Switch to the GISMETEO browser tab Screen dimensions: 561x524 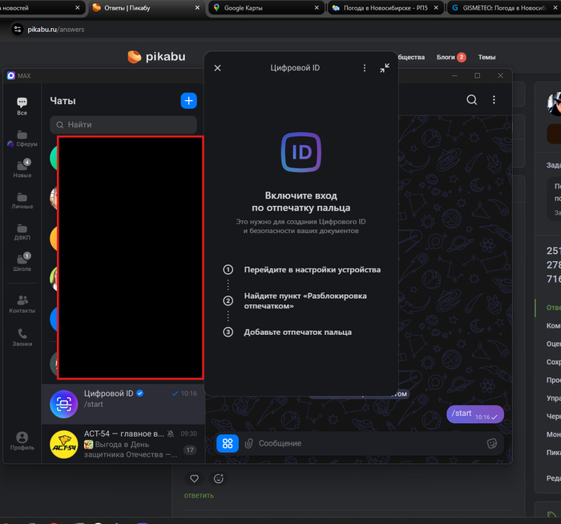(x=503, y=8)
